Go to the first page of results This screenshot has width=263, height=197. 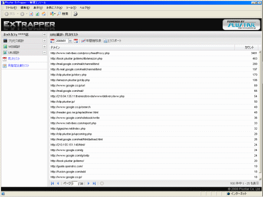click(52, 183)
